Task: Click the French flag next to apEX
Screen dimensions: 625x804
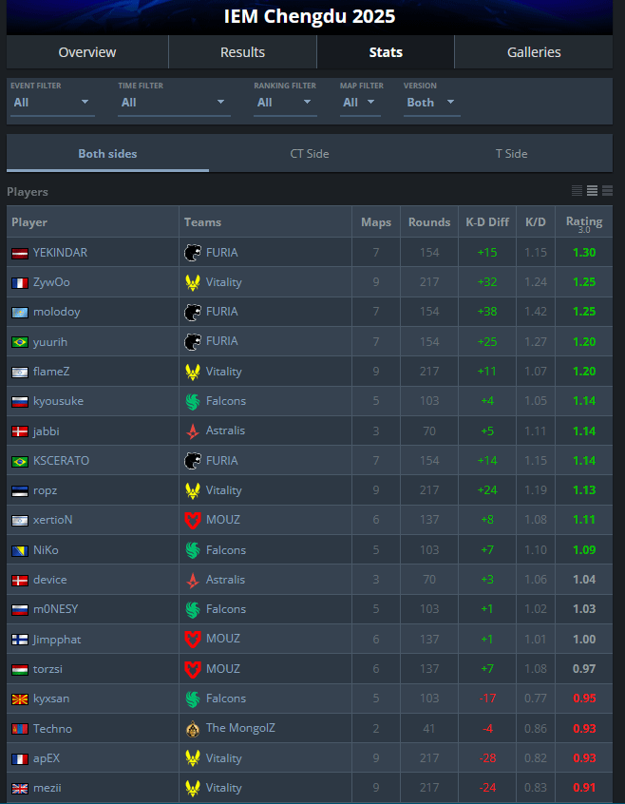Action: [20, 758]
